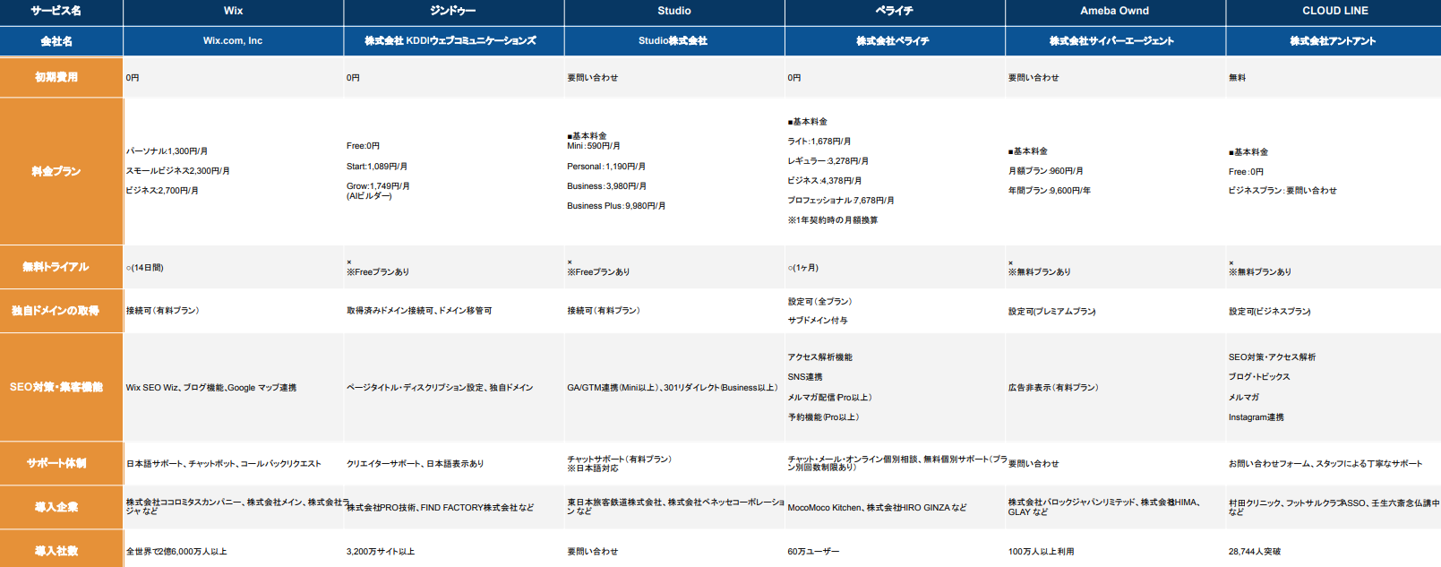Click the Studio Business Plus 9,980円 price

click(x=616, y=206)
